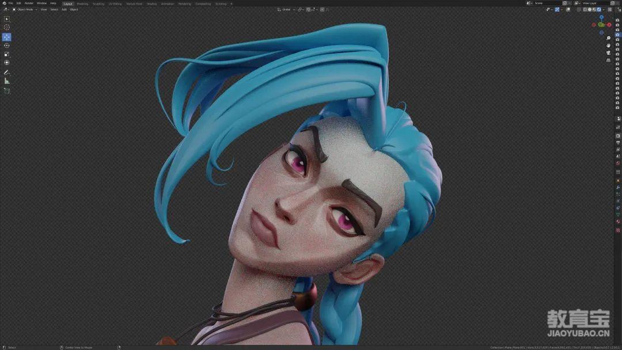The width and height of the screenshot is (622, 350).
Task: Pause viewport render preview updates
Action: tap(610, 10)
